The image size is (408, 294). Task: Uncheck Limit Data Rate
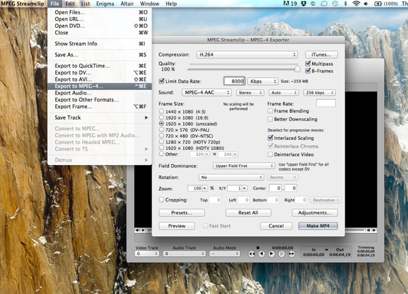point(161,81)
